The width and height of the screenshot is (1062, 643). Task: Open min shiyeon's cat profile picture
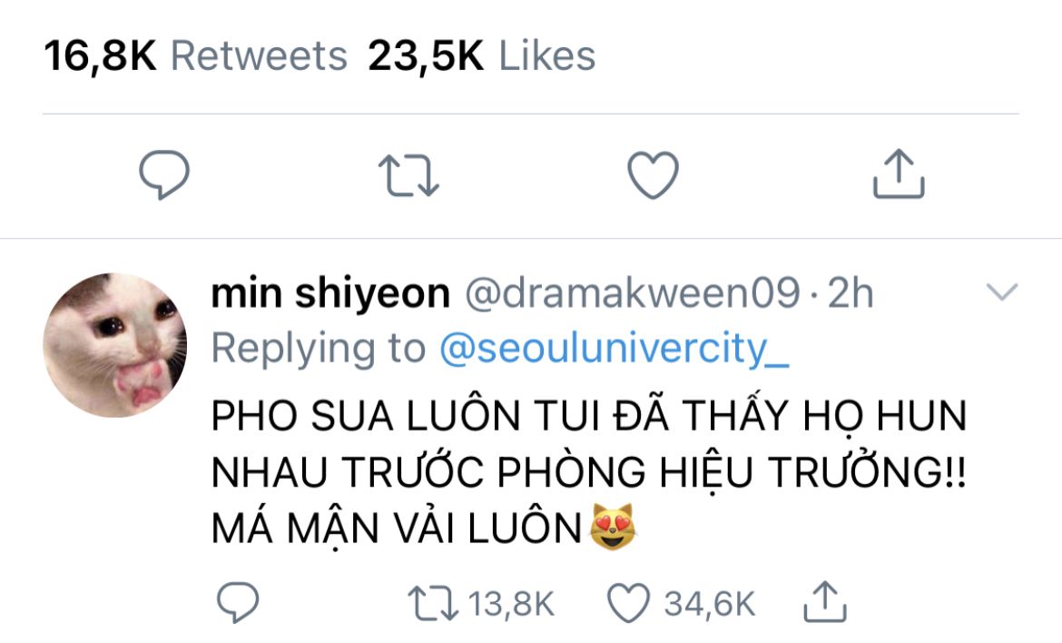115,345
